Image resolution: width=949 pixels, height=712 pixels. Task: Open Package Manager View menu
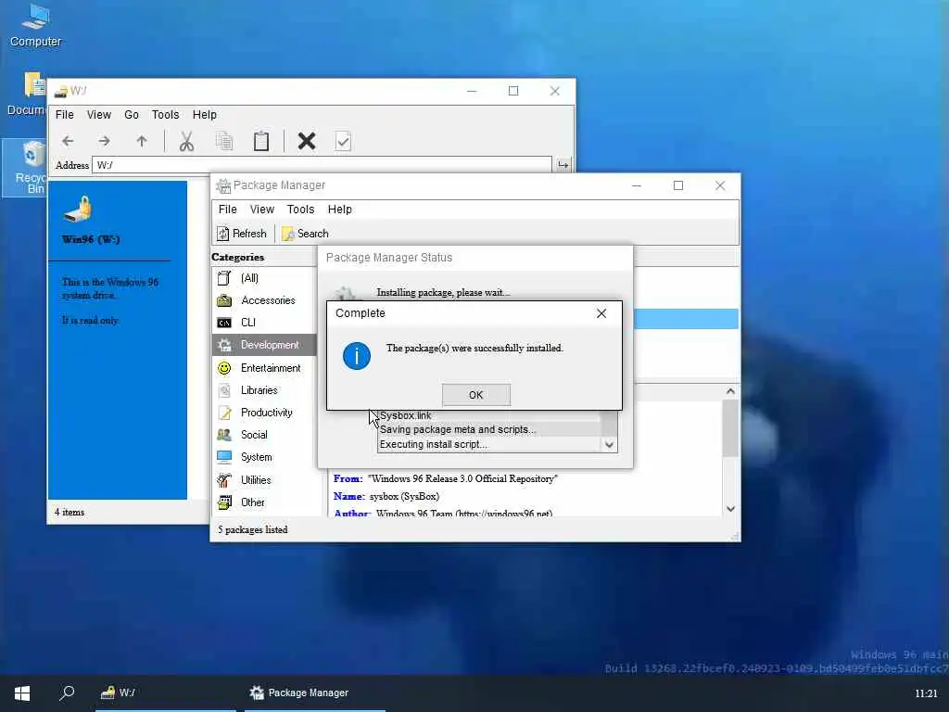262,209
